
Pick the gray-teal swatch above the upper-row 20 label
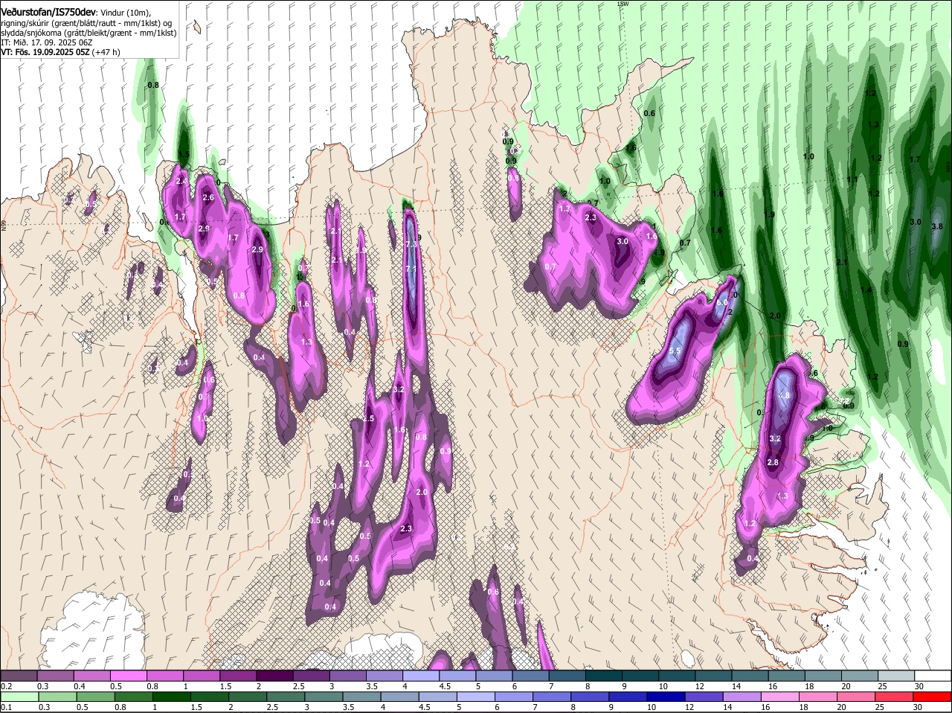click(860, 675)
